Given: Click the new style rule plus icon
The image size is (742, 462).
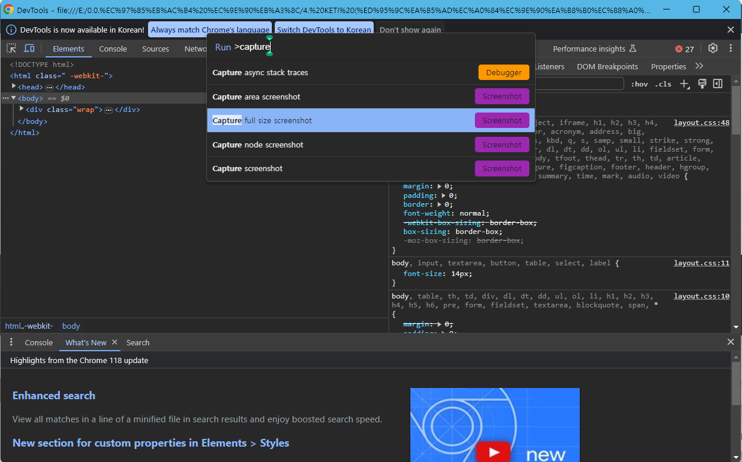Looking at the screenshot, I should (685, 84).
